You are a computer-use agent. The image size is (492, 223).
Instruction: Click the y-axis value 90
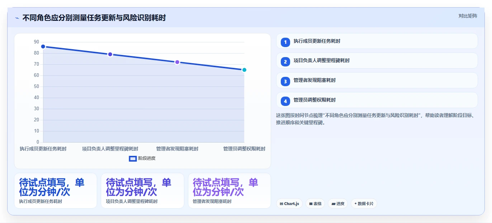37,42
